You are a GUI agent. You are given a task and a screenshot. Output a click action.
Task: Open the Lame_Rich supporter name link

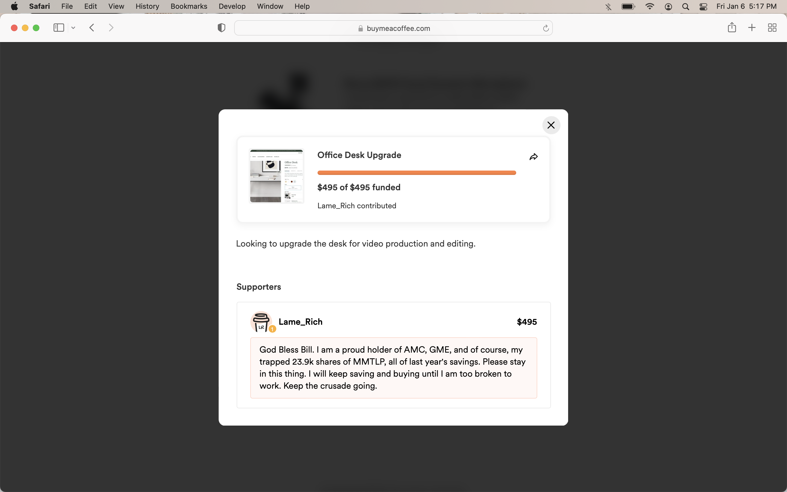[301, 321]
